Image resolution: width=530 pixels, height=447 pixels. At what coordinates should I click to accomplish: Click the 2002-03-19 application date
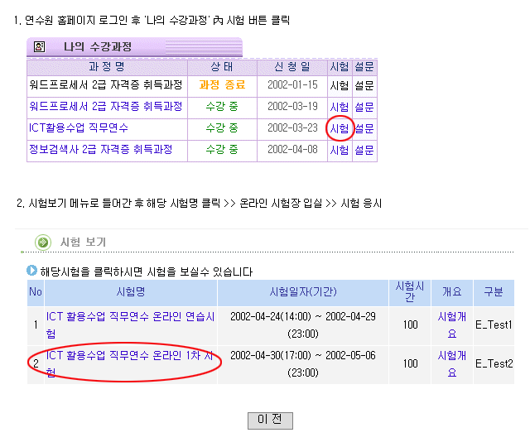coord(292,107)
